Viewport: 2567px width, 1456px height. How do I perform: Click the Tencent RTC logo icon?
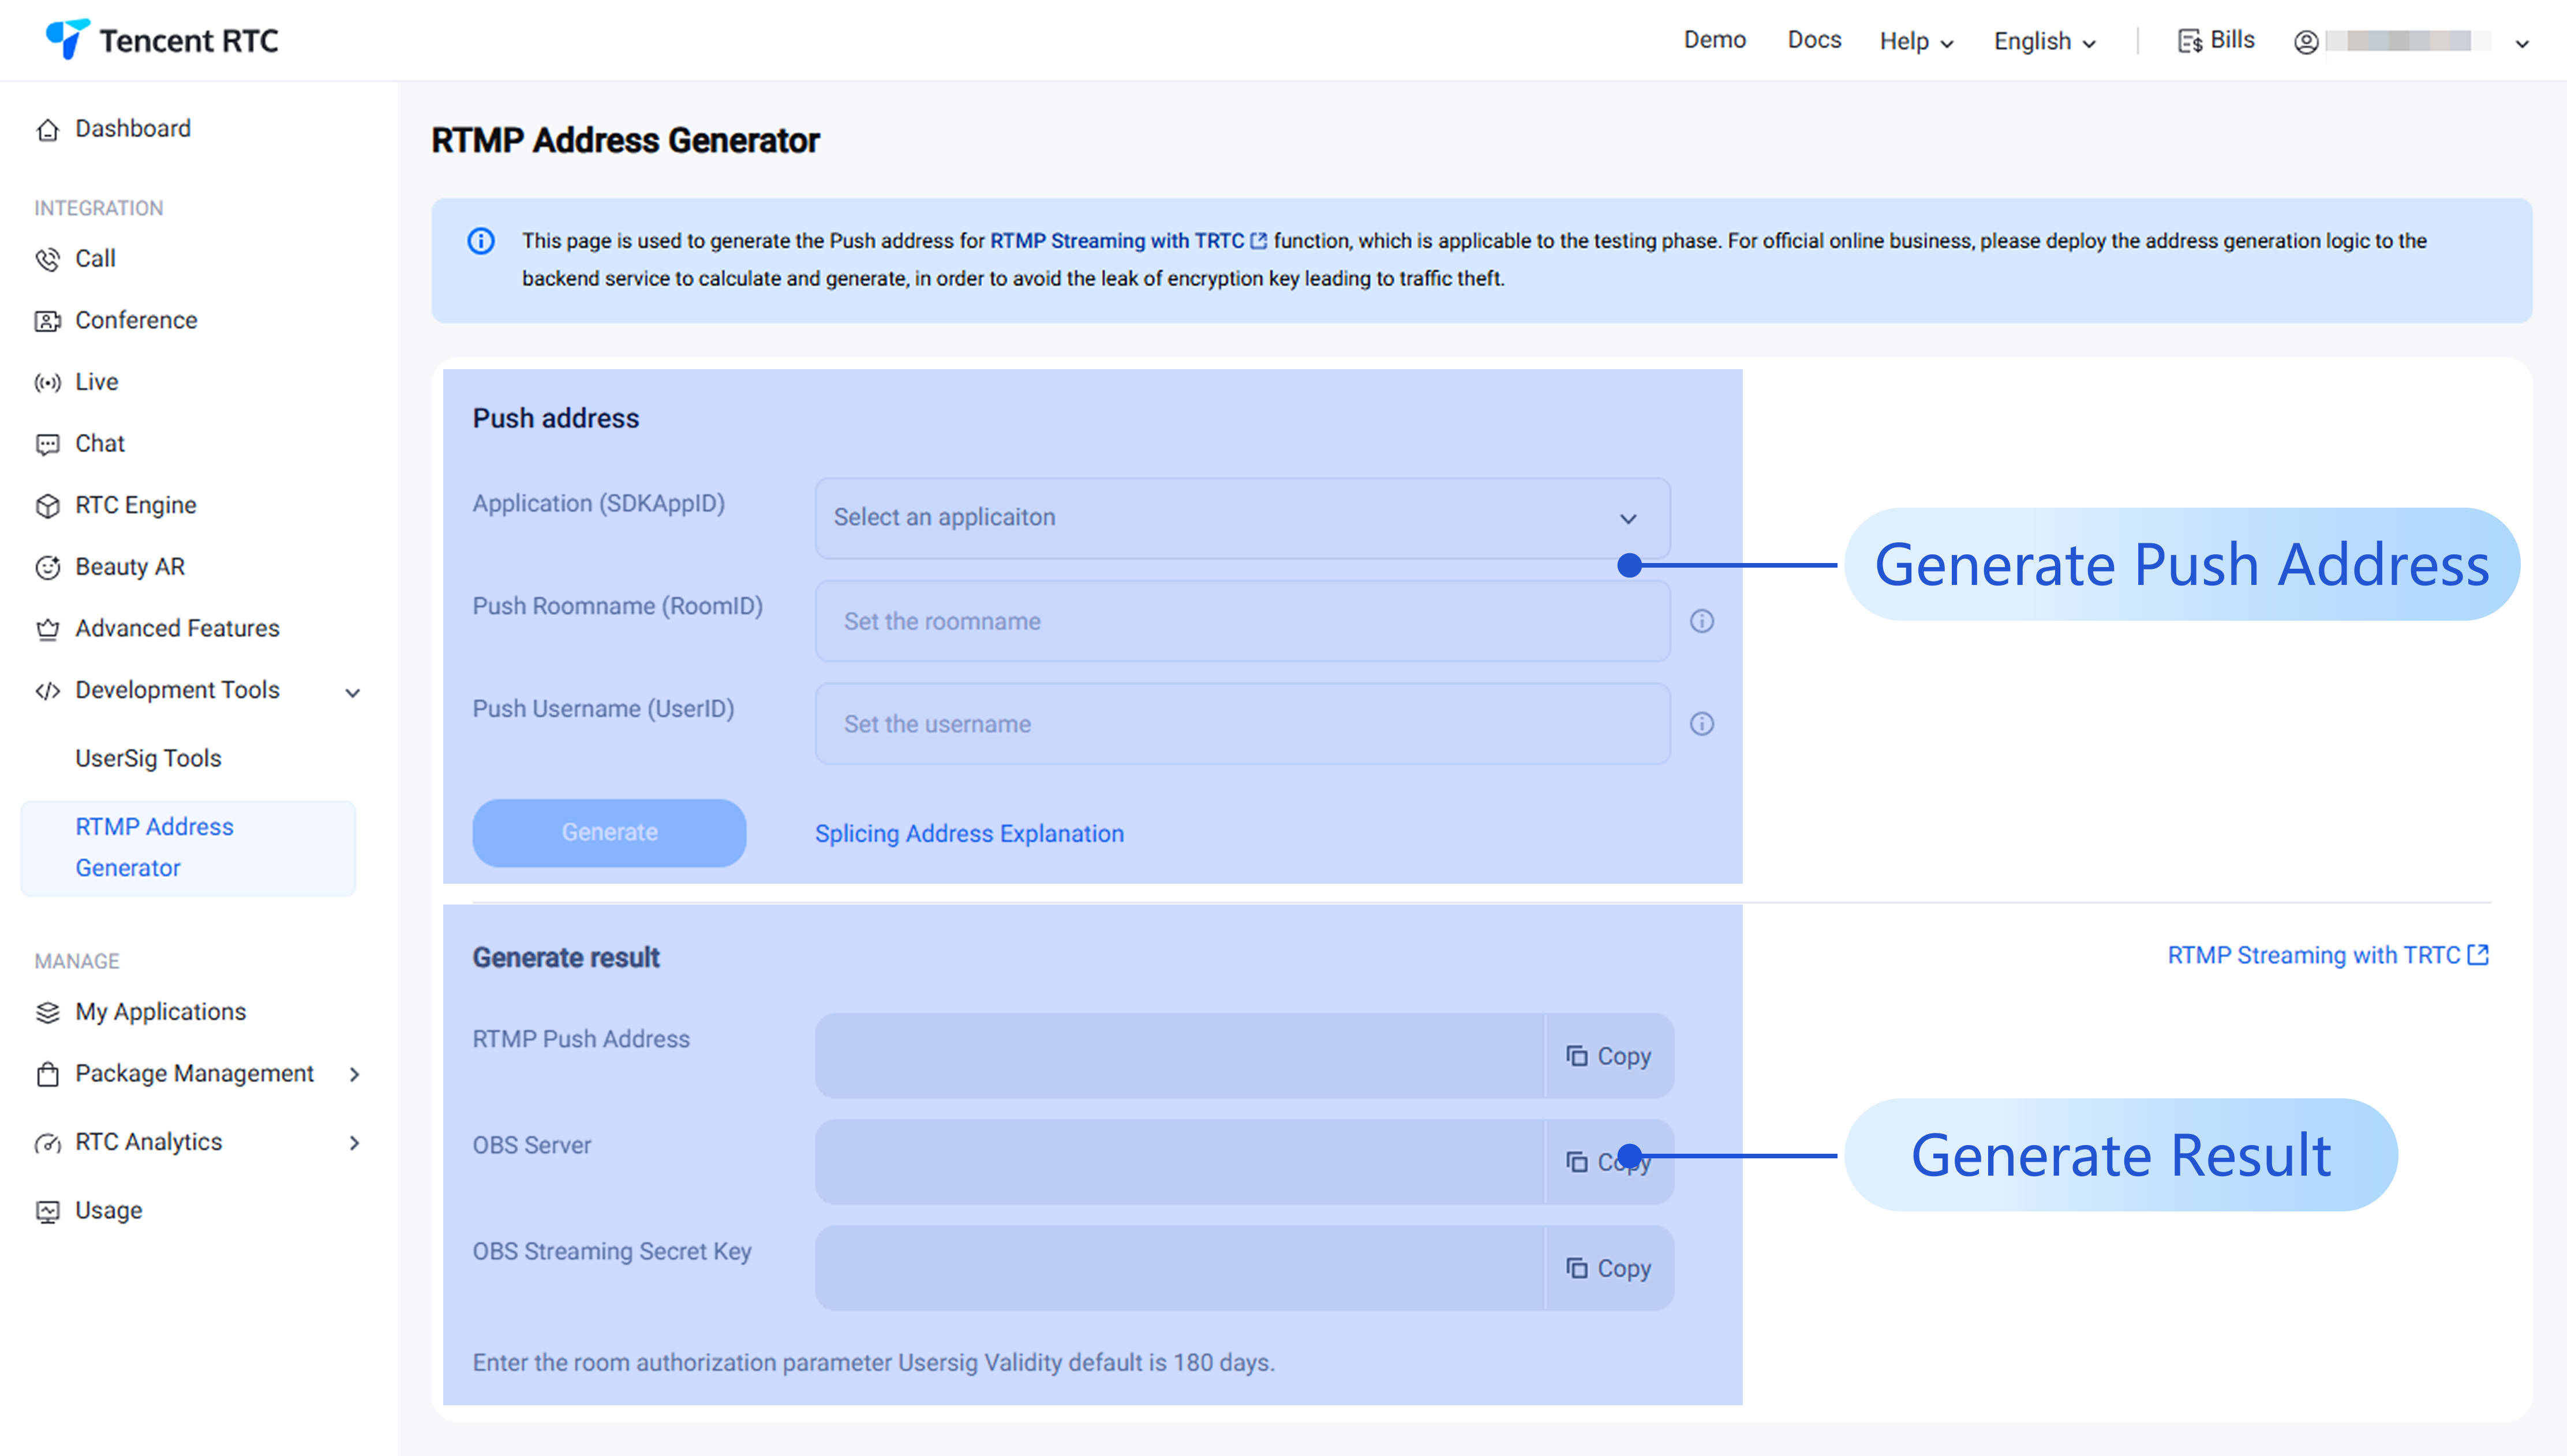tap(67, 39)
